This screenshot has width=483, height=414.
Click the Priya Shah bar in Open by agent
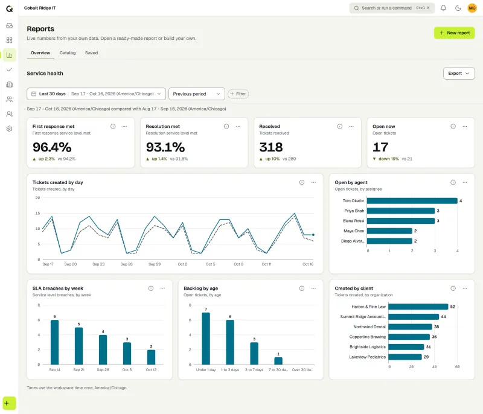[x=401, y=211]
